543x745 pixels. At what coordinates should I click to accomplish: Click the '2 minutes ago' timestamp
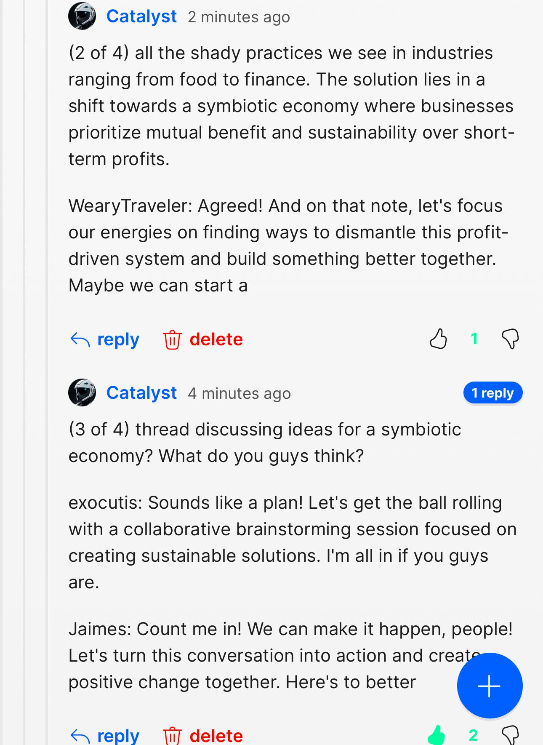(x=239, y=17)
